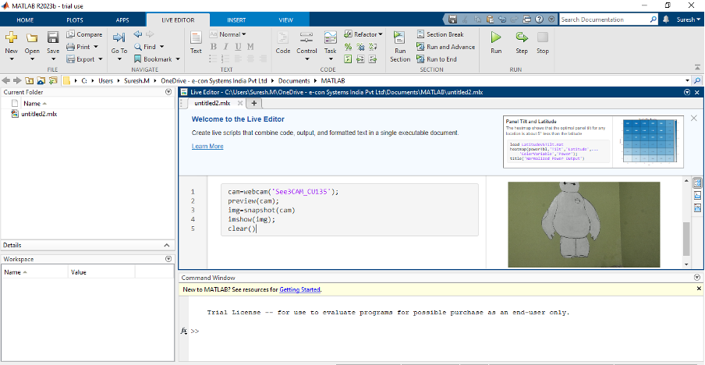Click Run to End
Screen dimensions: 705x365
click(436, 59)
